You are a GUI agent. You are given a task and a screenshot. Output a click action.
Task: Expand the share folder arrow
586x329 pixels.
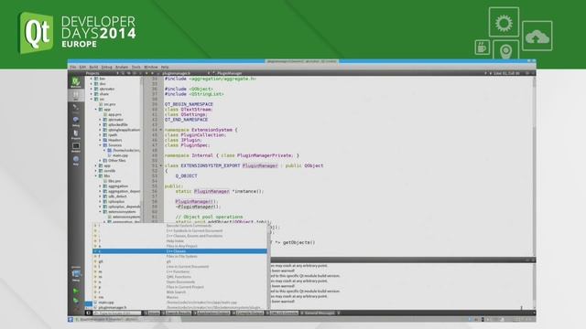pyautogui.click(x=92, y=94)
